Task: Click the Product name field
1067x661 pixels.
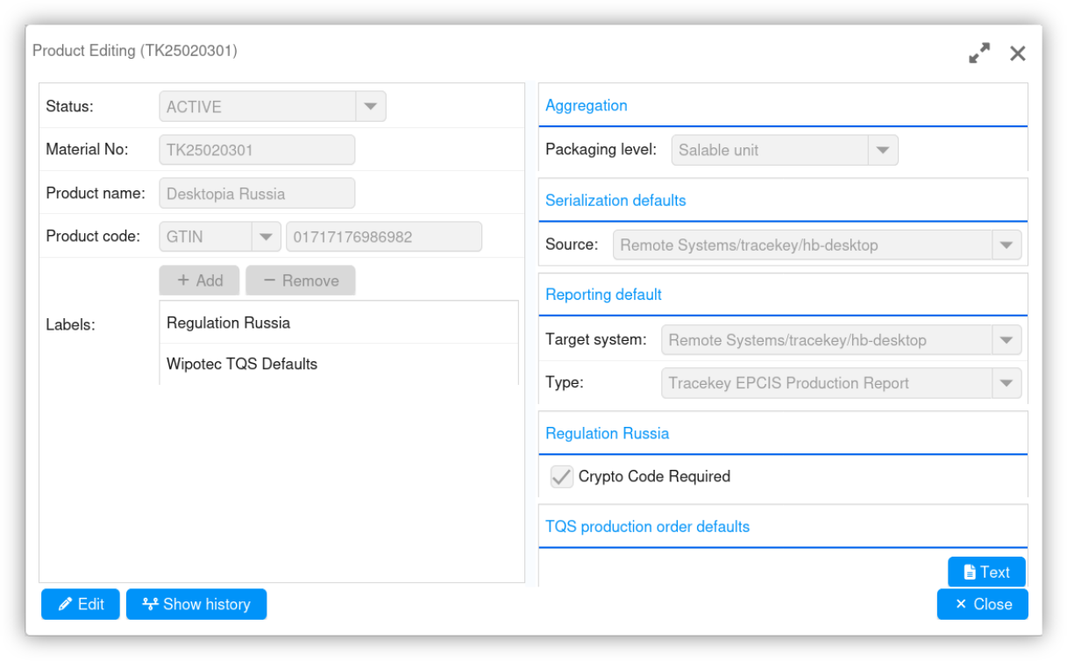Action: click(257, 194)
